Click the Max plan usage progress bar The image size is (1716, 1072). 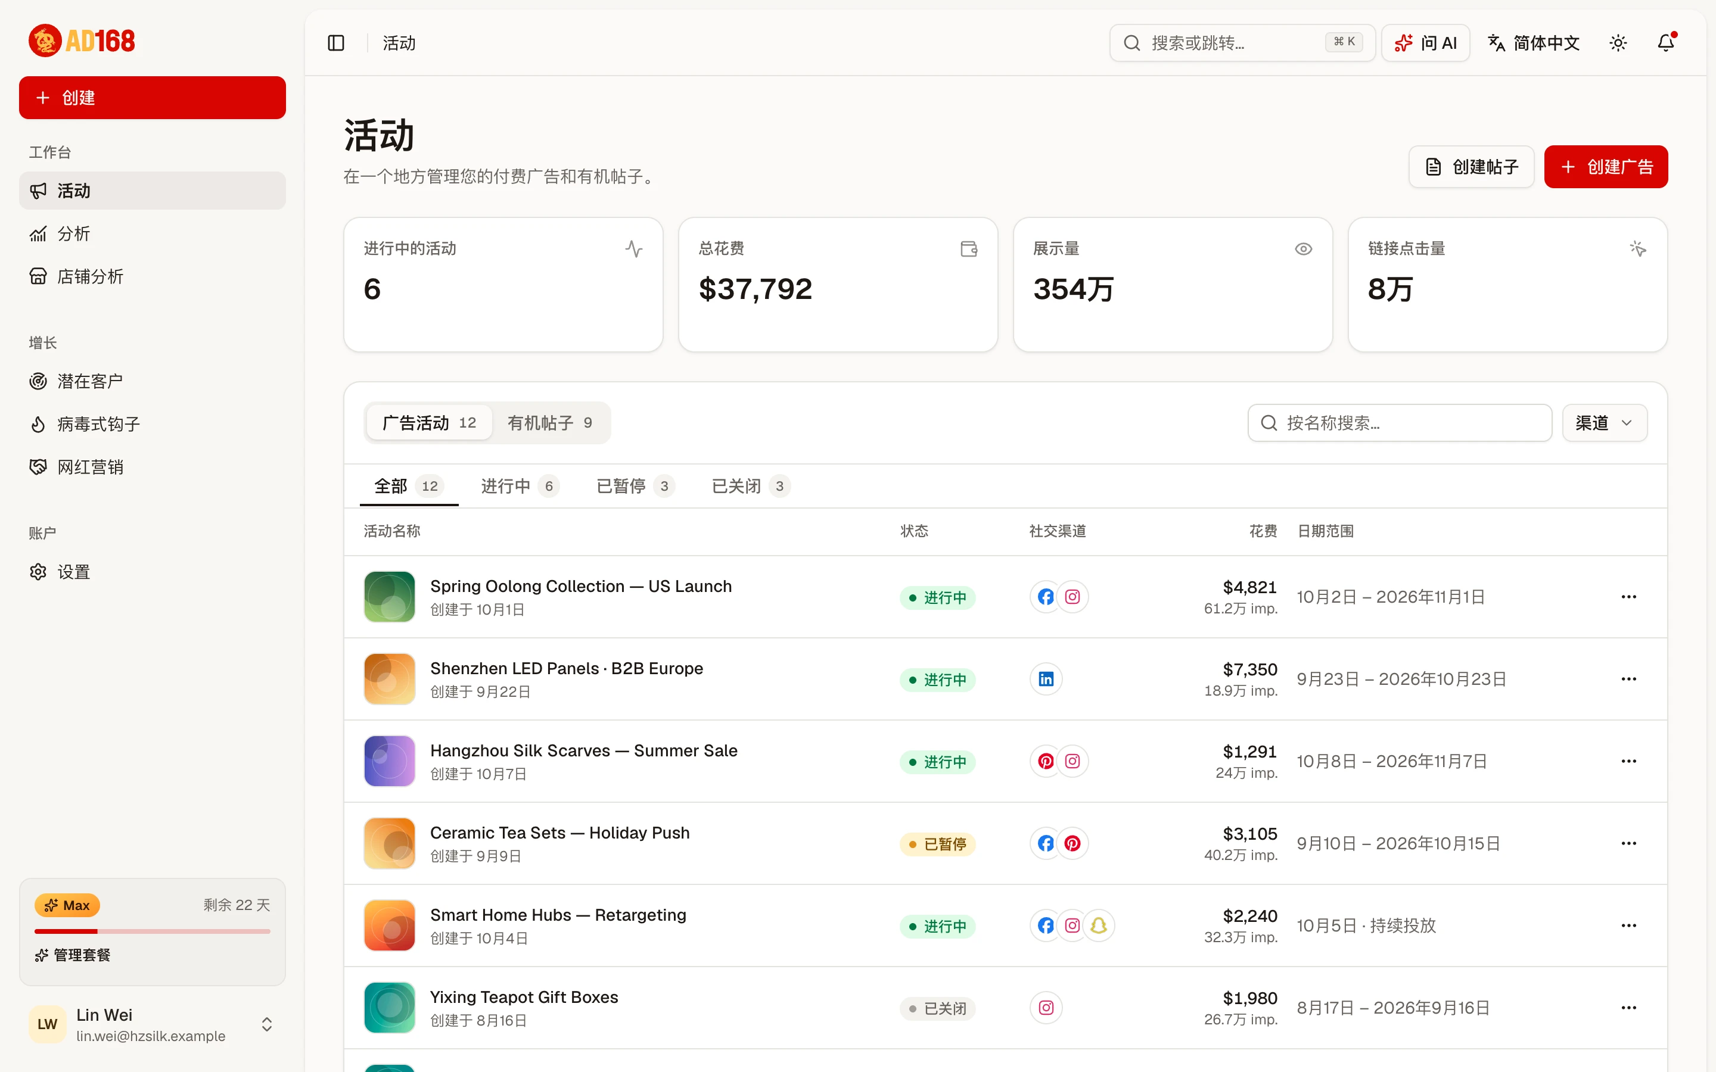(152, 931)
